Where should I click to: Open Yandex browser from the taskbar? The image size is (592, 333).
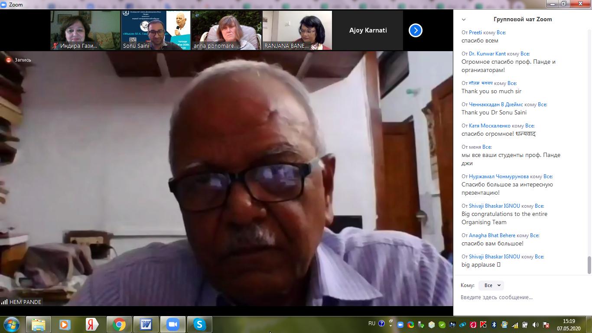click(92, 324)
